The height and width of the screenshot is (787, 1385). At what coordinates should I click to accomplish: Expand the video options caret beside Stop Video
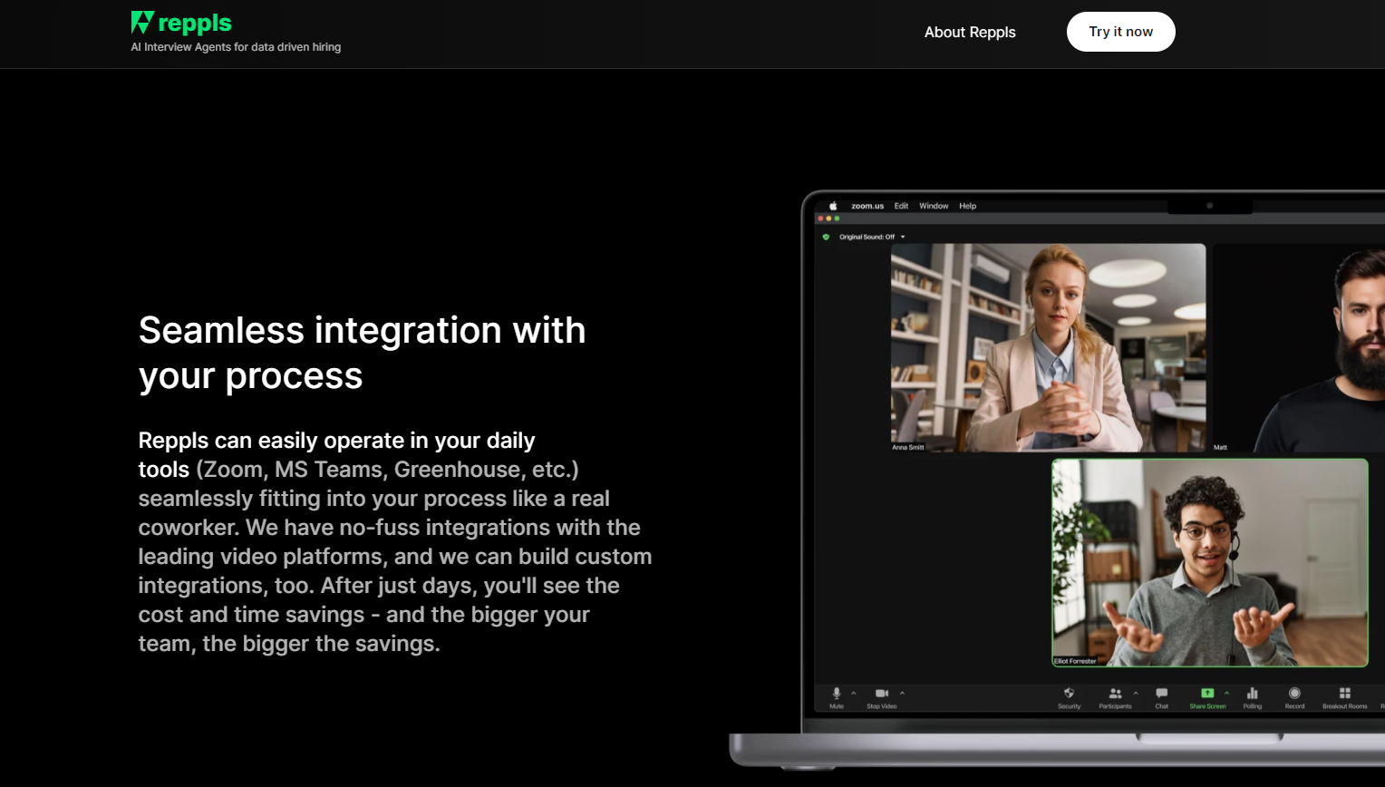coord(902,693)
